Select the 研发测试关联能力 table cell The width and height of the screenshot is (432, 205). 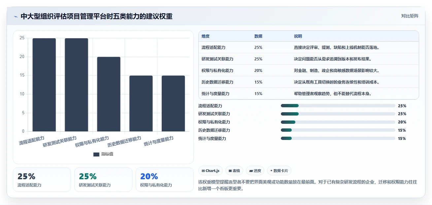217,59
